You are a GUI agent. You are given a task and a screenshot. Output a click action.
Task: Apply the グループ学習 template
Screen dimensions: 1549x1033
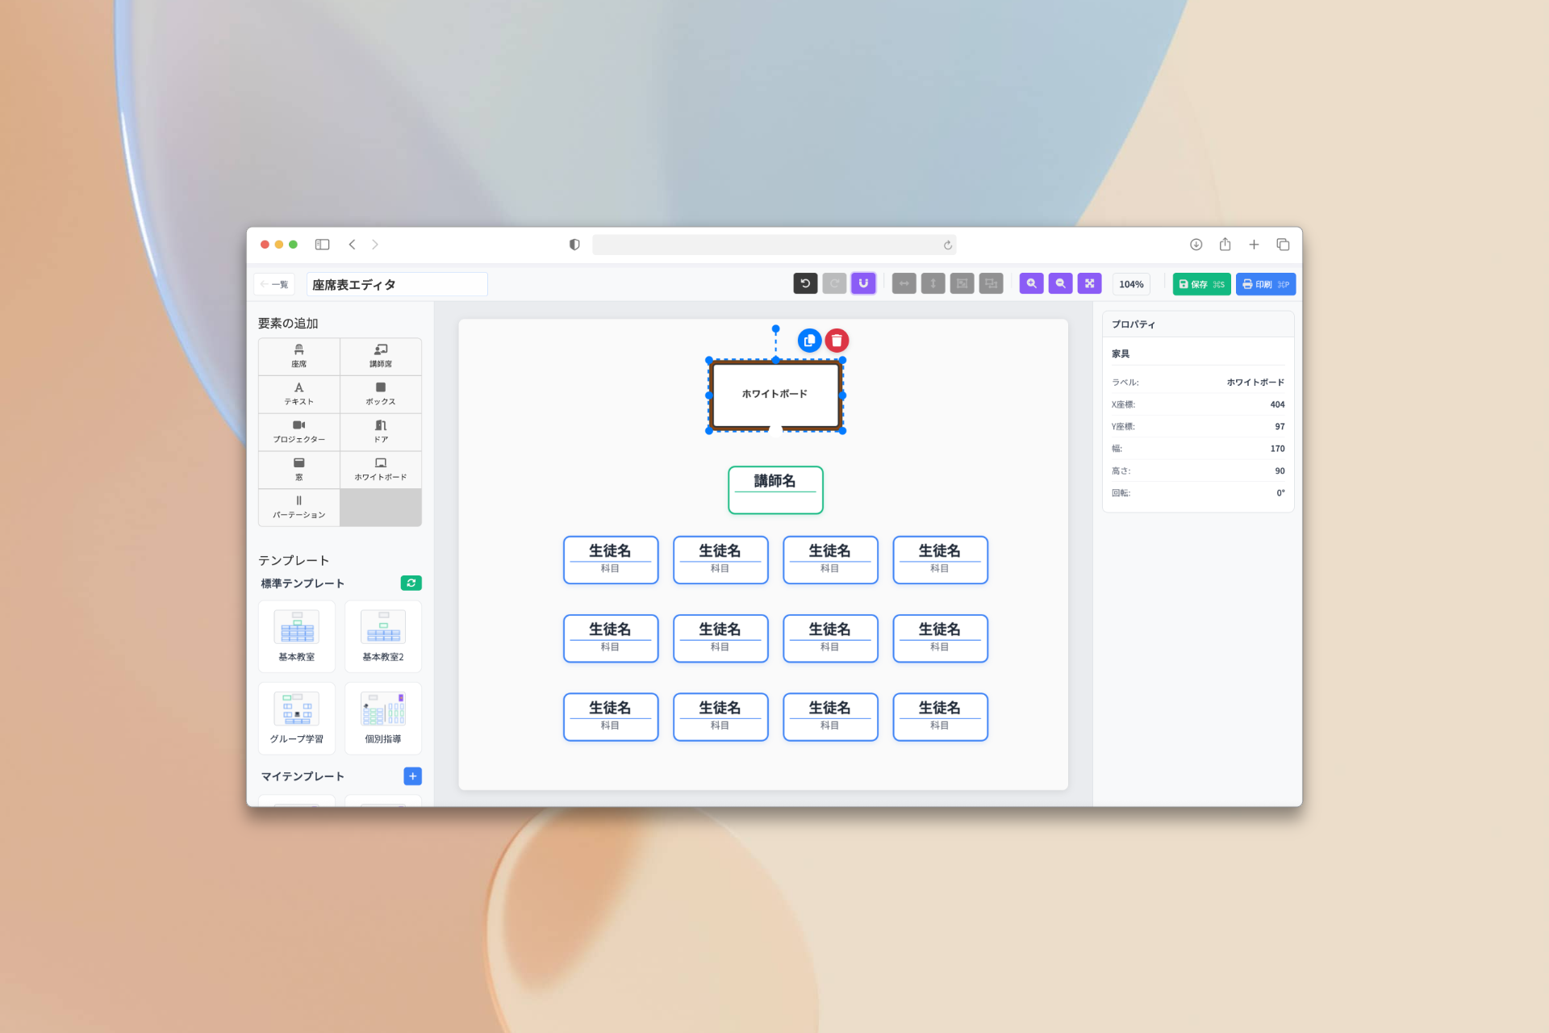click(297, 718)
